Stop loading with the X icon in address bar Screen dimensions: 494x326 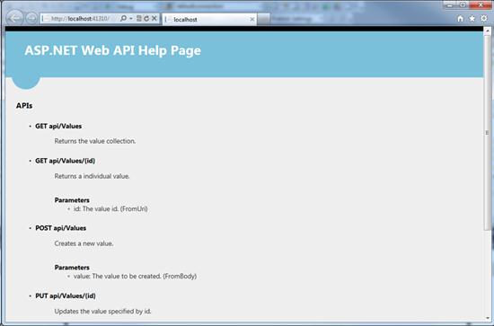(154, 19)
